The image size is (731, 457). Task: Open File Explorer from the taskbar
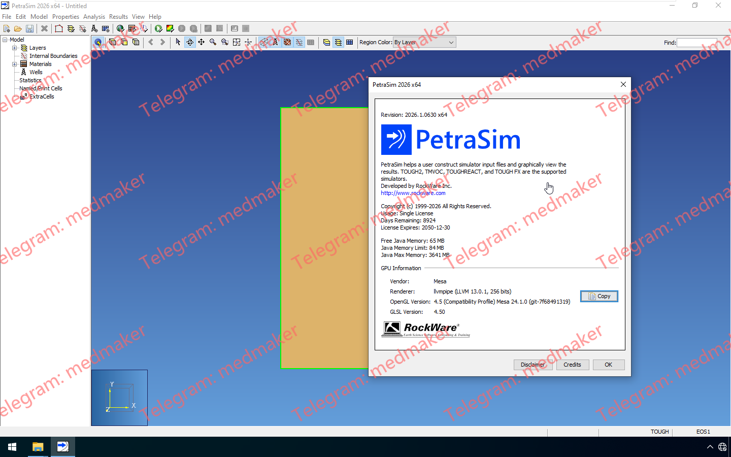(x=38, y=447)
